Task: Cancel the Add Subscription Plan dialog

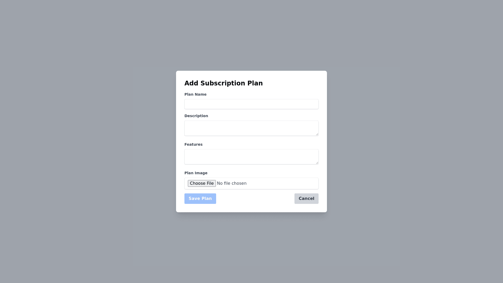Action: (306, 199)
